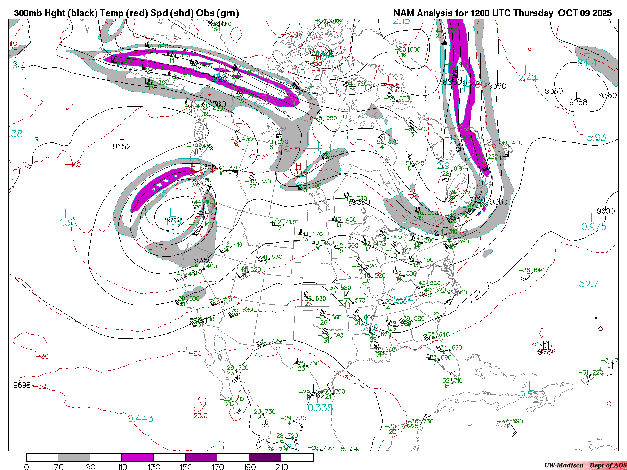
Task: Select the cyan "2.44" low value
Action: tap(528, 78)
